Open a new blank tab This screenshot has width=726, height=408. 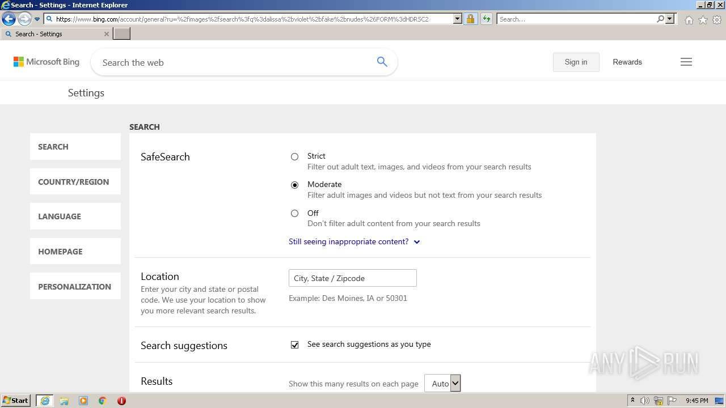click(122, 34)
